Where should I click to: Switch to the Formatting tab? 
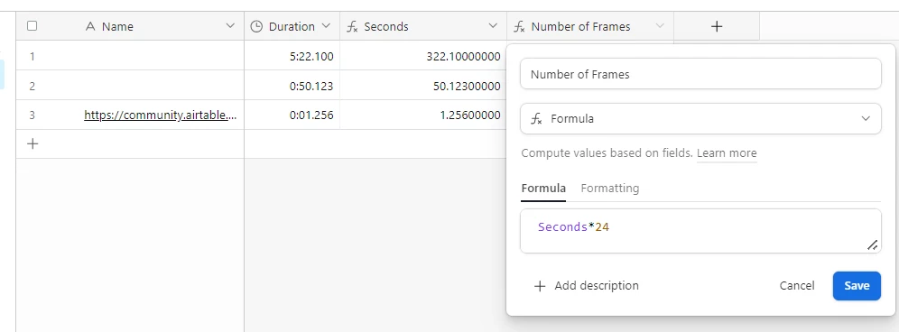[609, 188]
